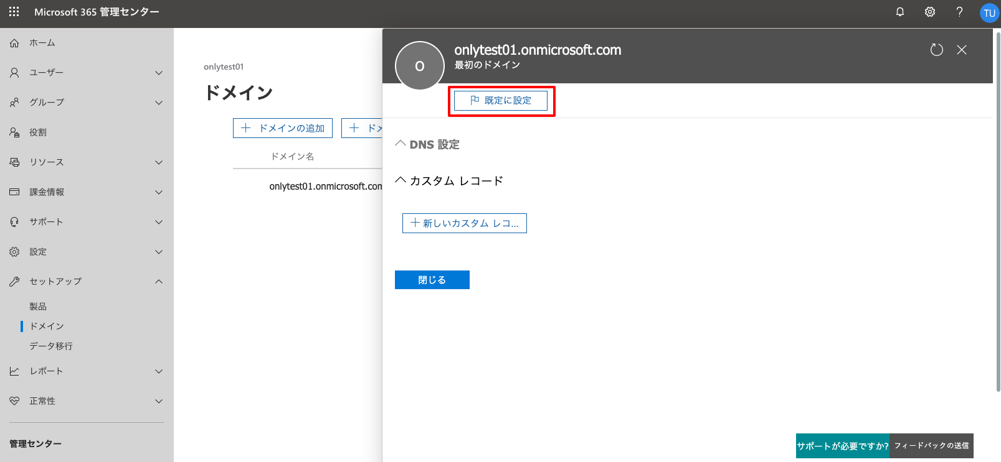Click the panel's vertical scrollbar
This screenshot has height=462, width=1001.
(x=998, y=211)
